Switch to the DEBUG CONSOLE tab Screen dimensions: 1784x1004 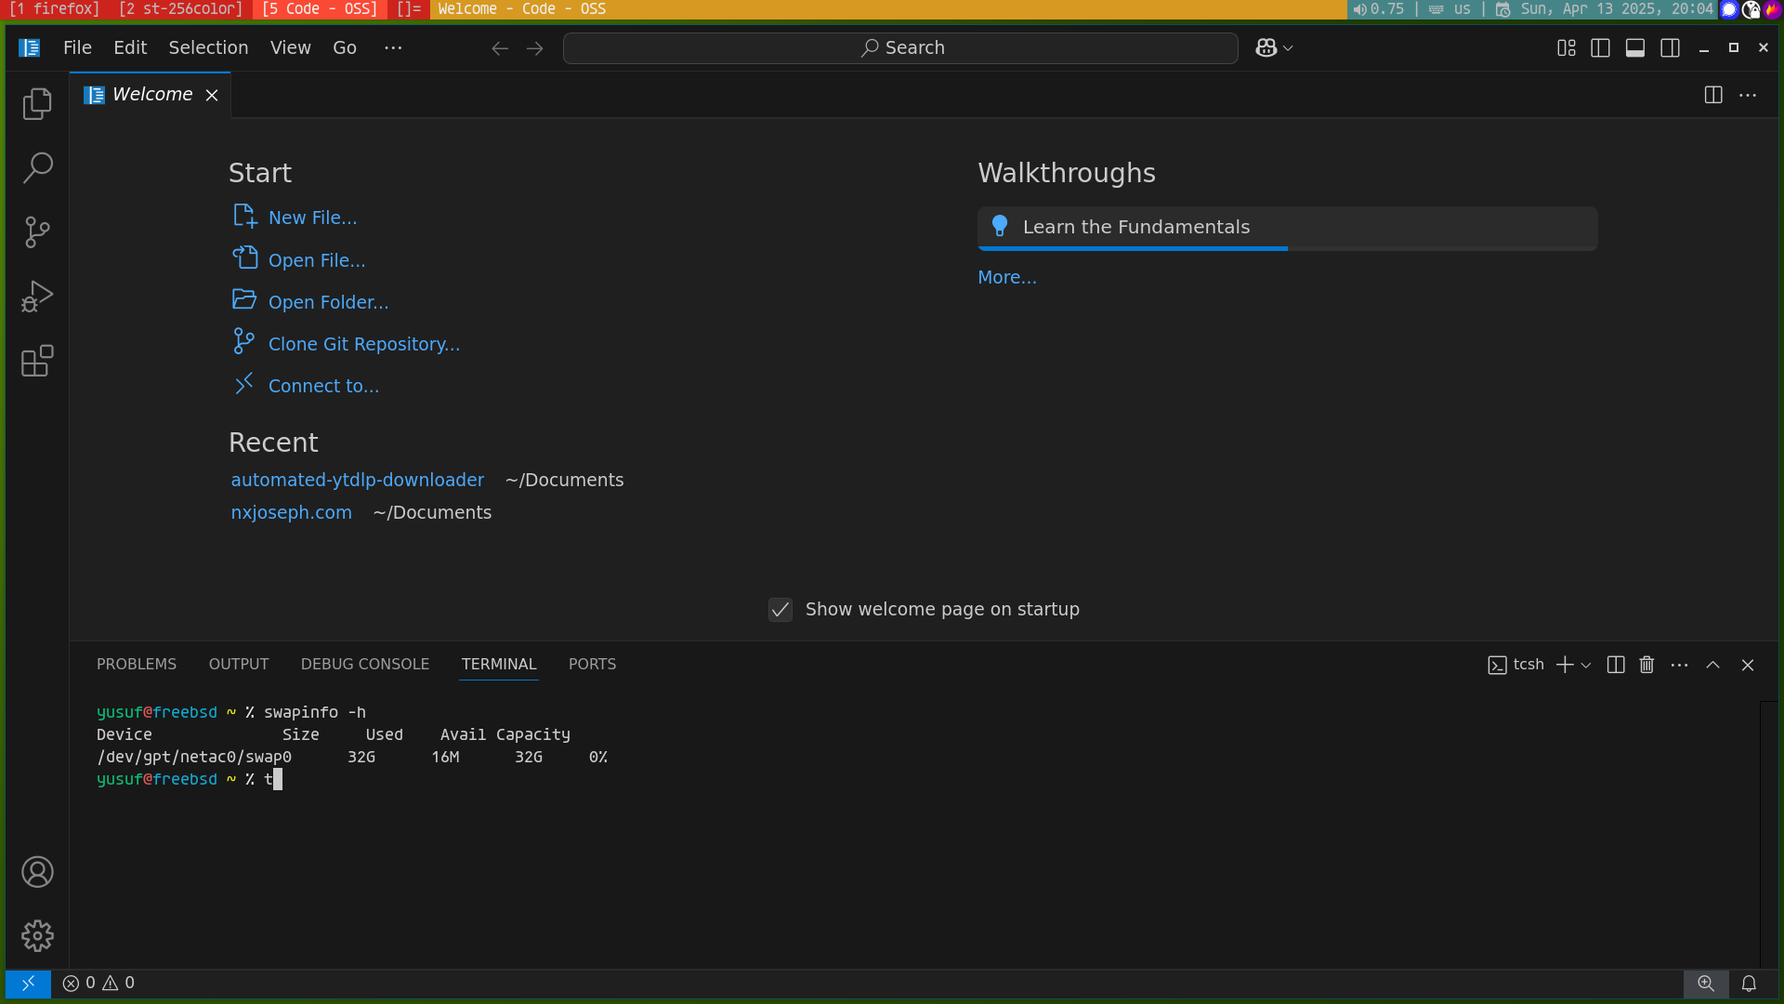tap(365, 664)
